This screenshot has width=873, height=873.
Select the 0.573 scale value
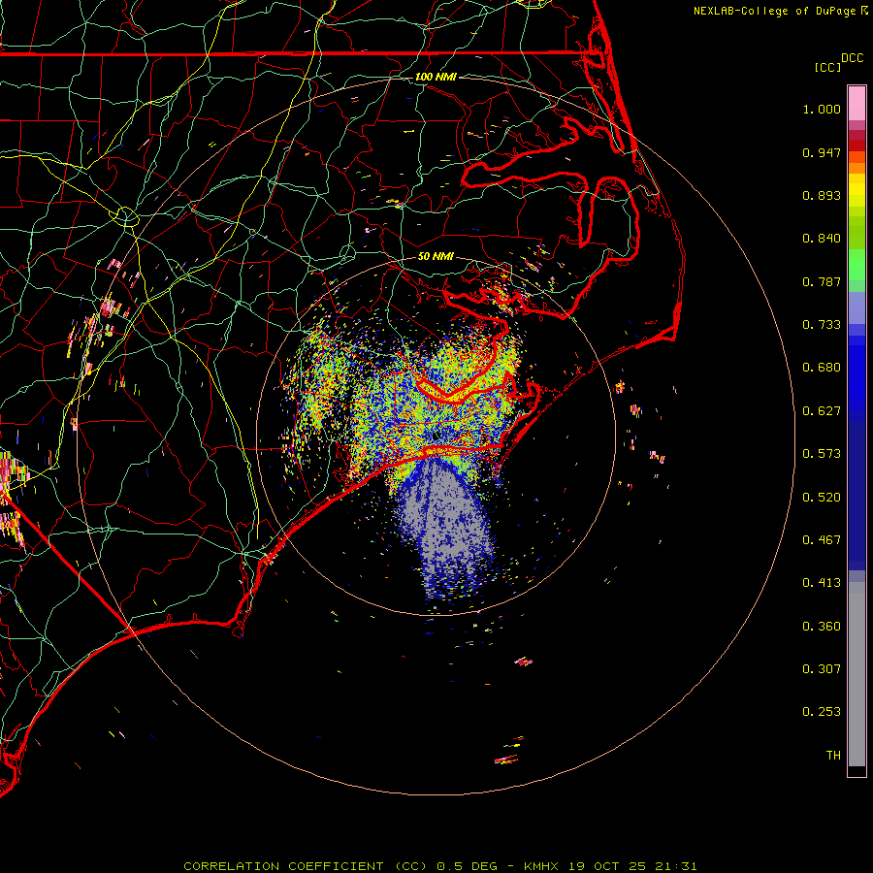(822, 454)
